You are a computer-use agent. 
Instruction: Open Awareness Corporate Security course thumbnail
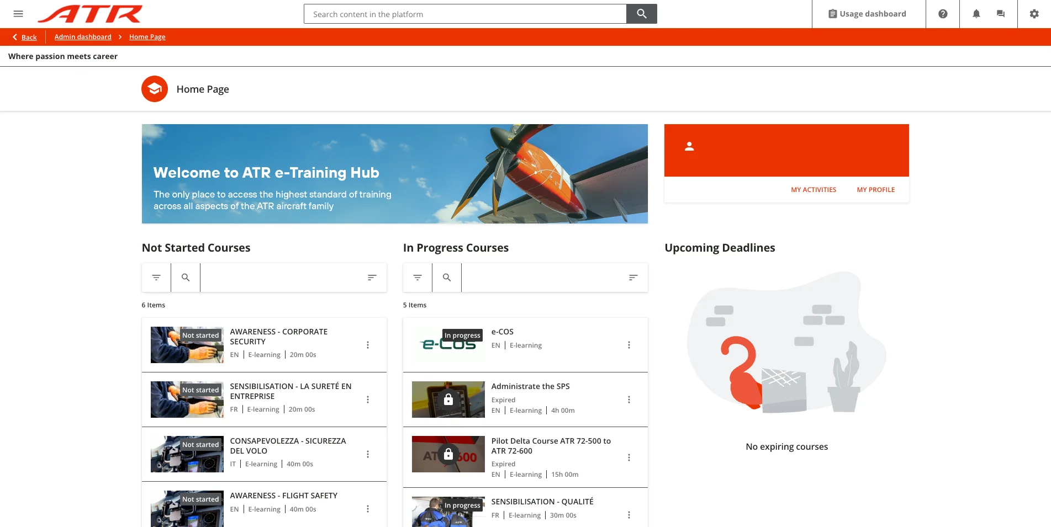coord(187,345)
